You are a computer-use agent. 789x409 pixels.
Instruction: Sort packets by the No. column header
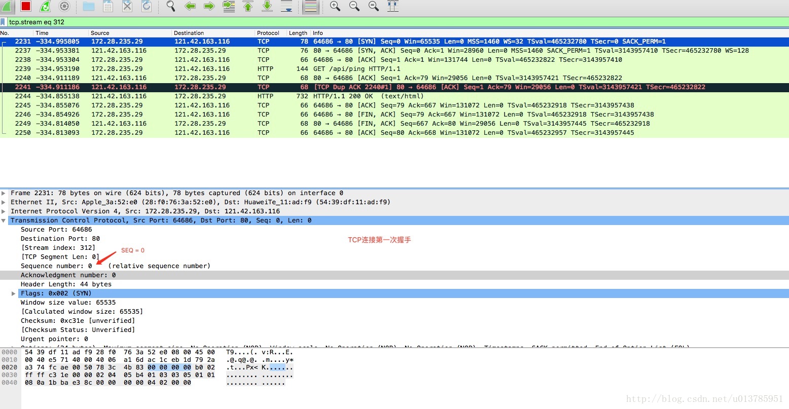(x=17, y=33)
